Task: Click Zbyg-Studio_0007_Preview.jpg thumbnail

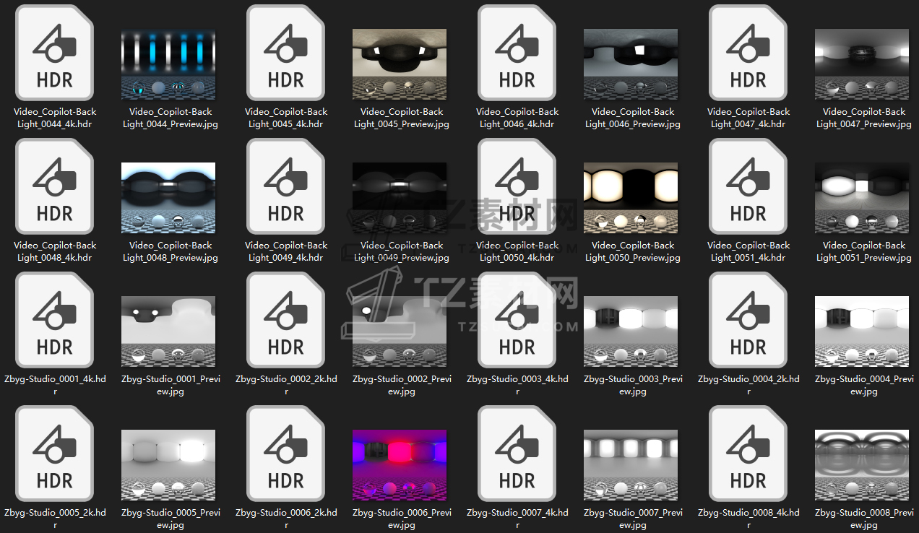Action: click(x=631, y=465)
